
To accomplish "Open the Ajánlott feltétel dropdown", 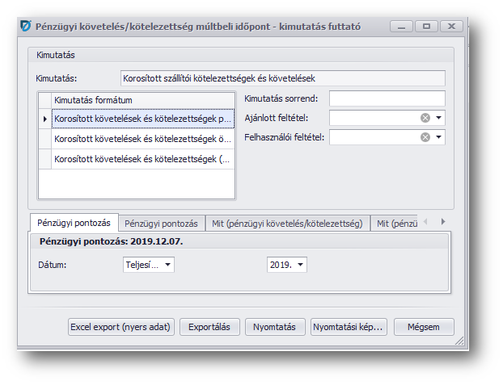I will 438,118.
